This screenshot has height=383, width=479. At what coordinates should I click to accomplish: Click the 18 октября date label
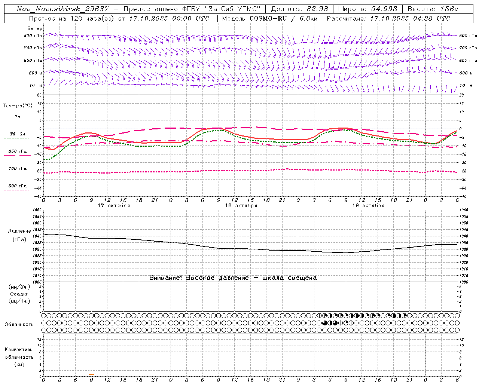(x=241, y=206)
